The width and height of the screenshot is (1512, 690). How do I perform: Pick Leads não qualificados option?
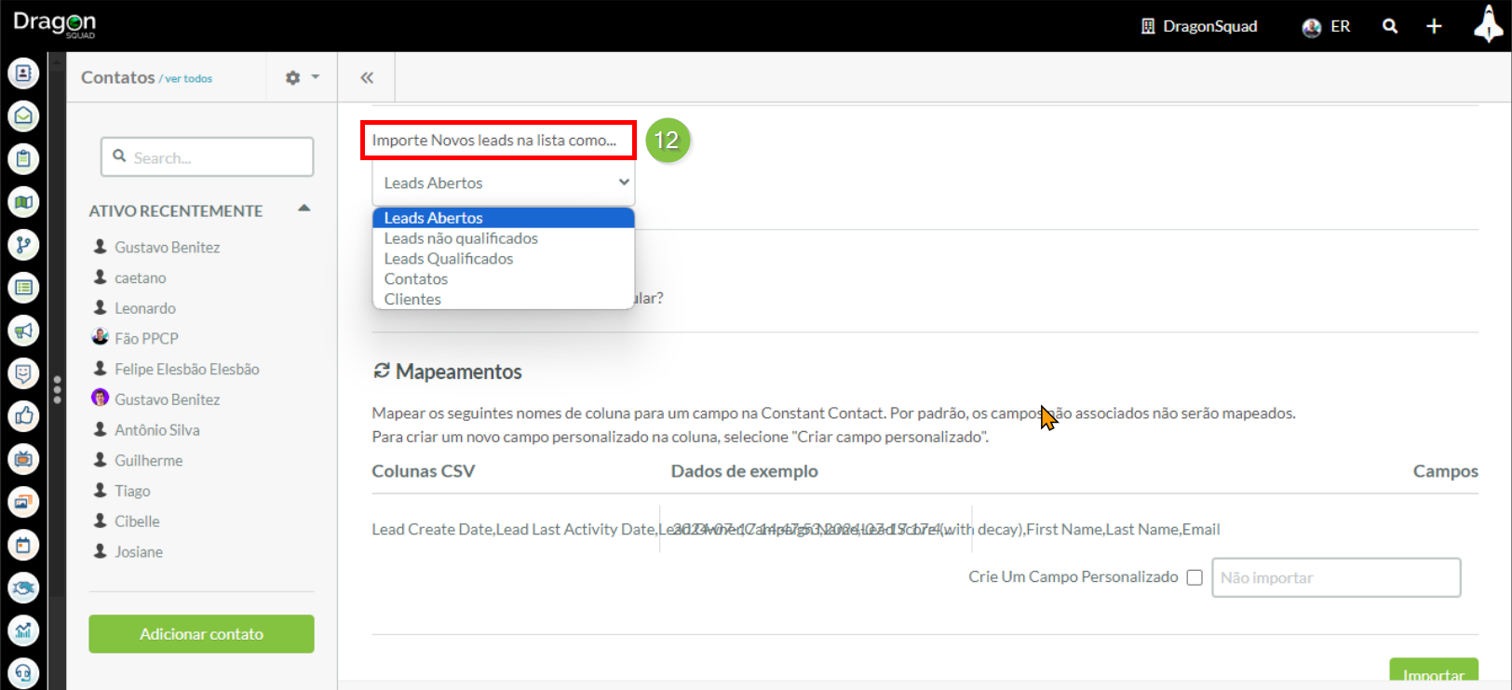461,238
